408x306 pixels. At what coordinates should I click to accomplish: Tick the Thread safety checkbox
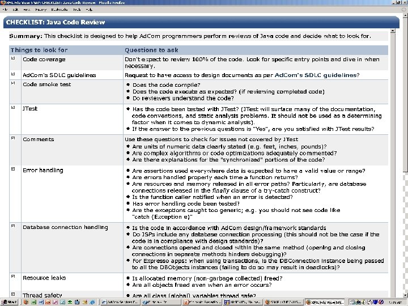click(13, 294)
